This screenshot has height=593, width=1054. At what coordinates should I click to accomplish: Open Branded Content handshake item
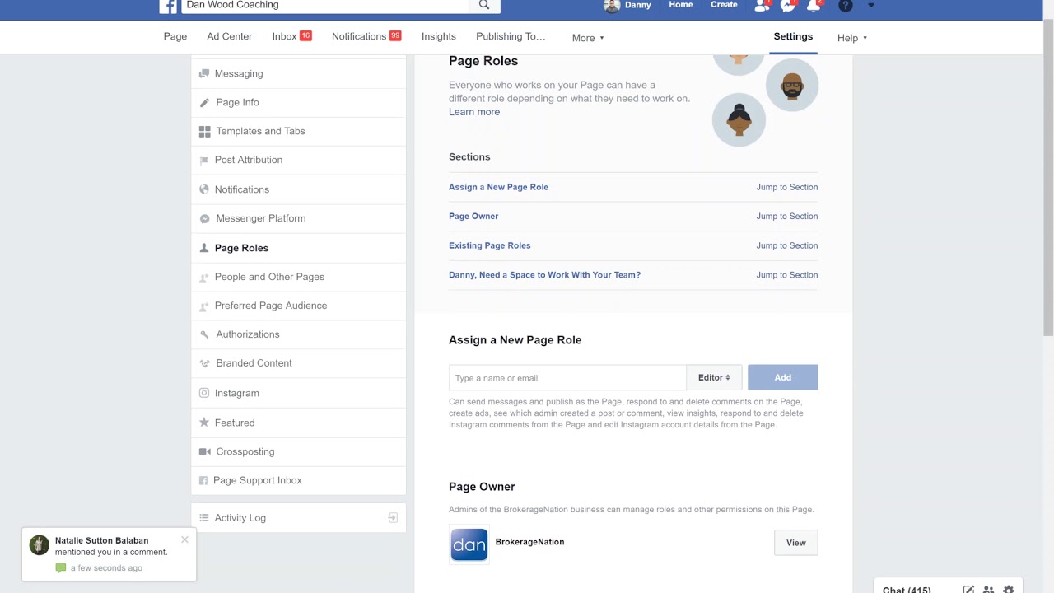click(x=298, y=363)
